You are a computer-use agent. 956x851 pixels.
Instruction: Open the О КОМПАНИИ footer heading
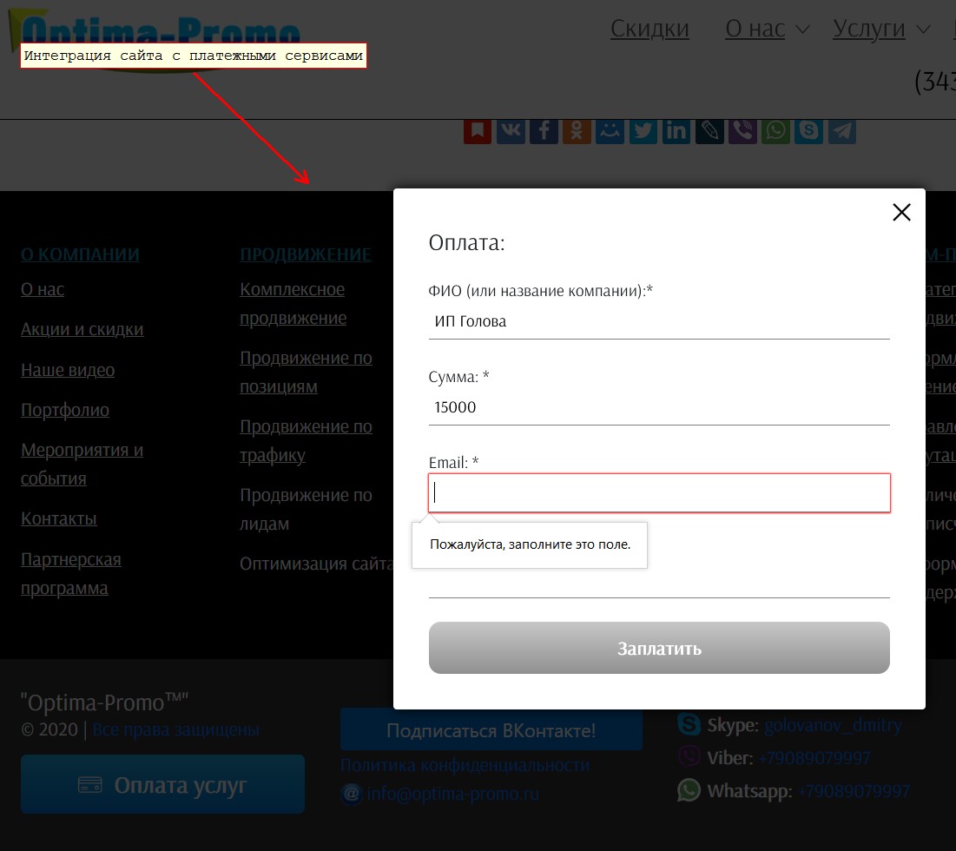pos(80,254)
